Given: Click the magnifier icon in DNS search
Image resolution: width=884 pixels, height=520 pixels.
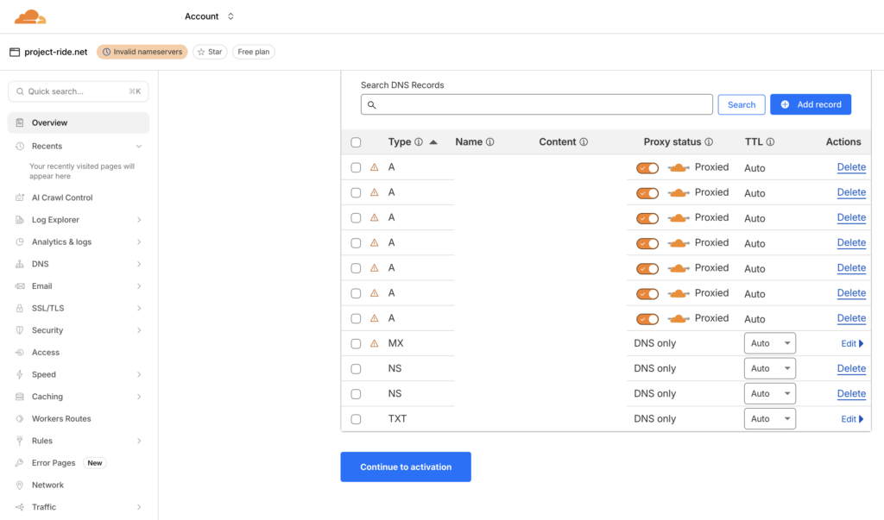Looking at the screenshot, I should (372, 105).
